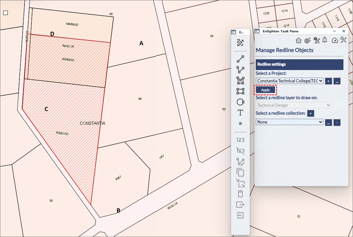Hide measurements with the crossed-out 123 icon
The height and width of the screenshot is (237, 353).
240,150
